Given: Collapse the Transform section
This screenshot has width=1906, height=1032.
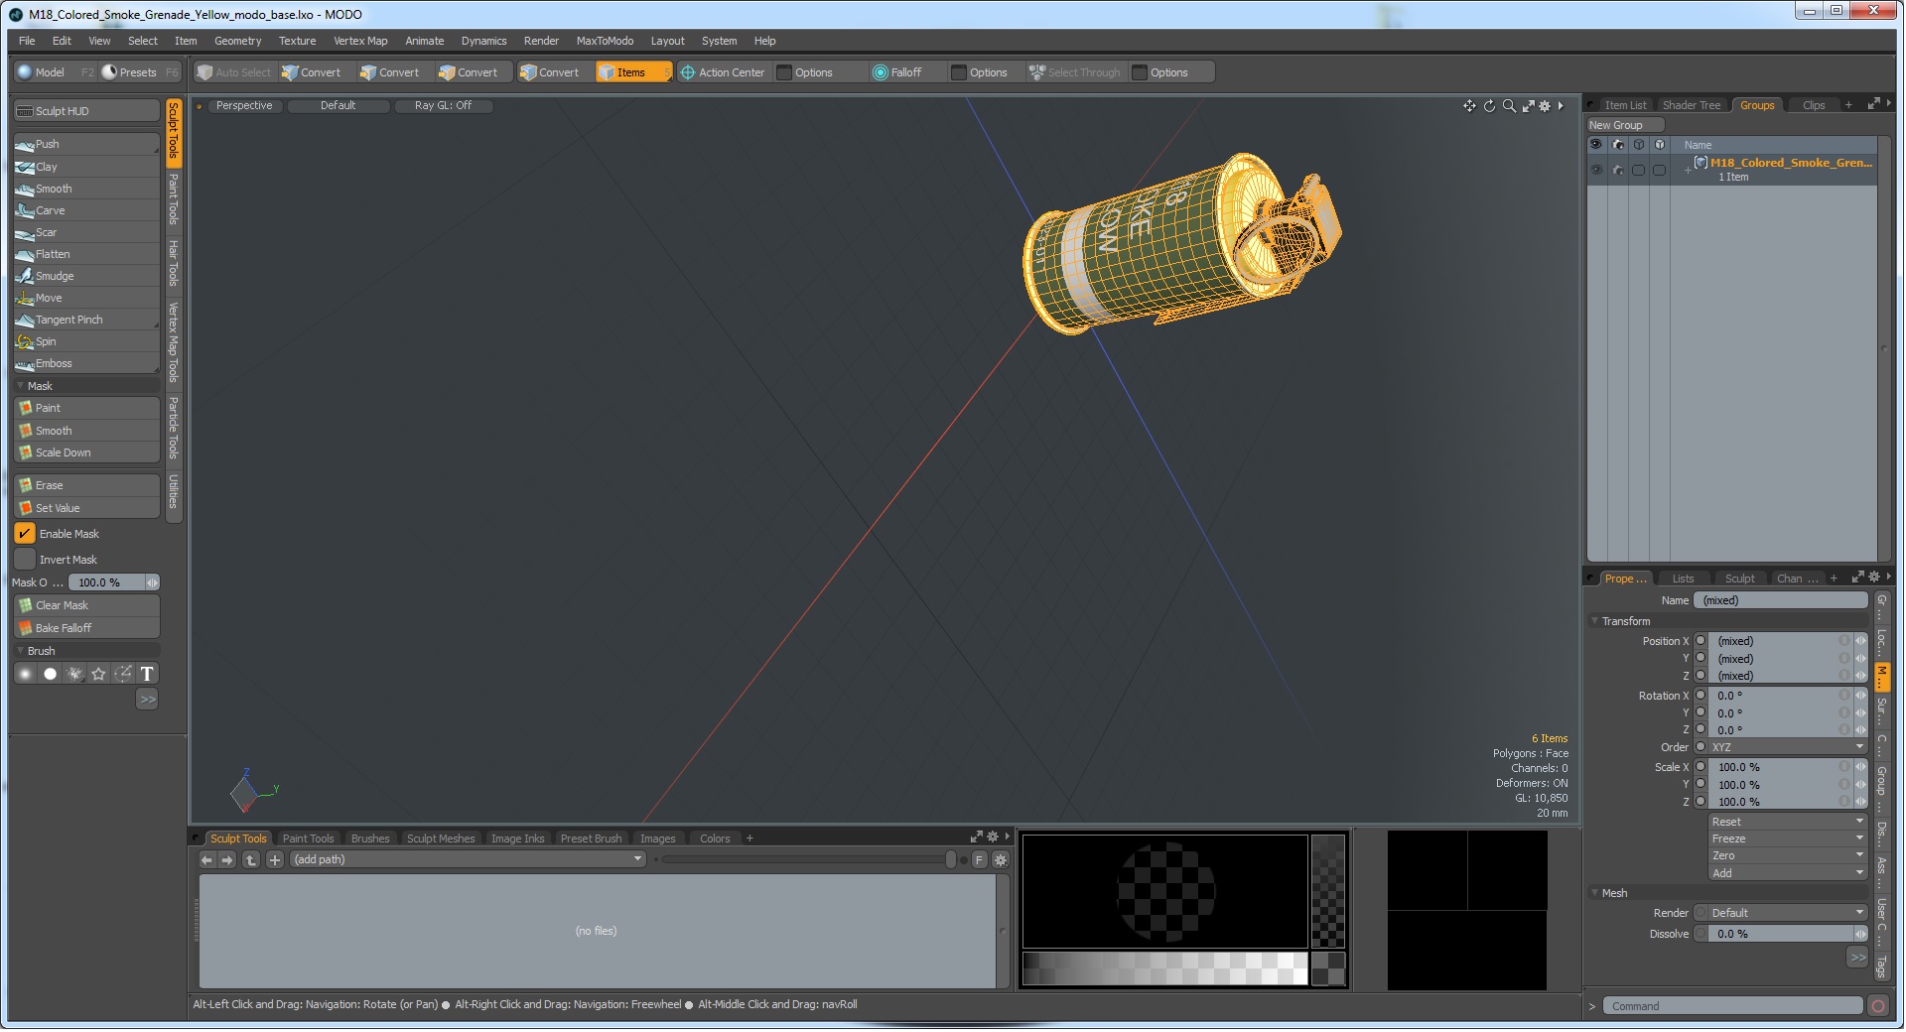Looking at the screenshot, I should [x=1594, y=621].
